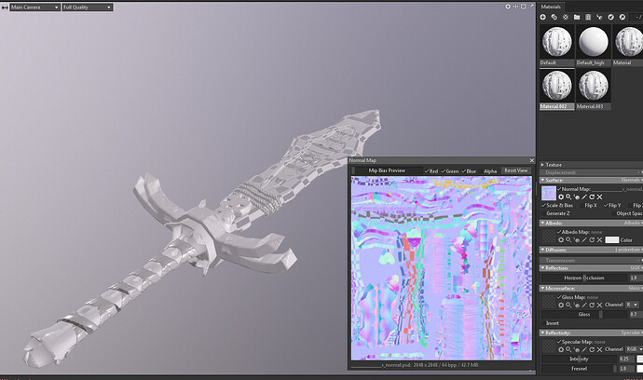Click the viewport camera icon at top-left
Image resolution: width=643 pixels, height=380 pixels.
pyautogui.click(x=5, y=7)
